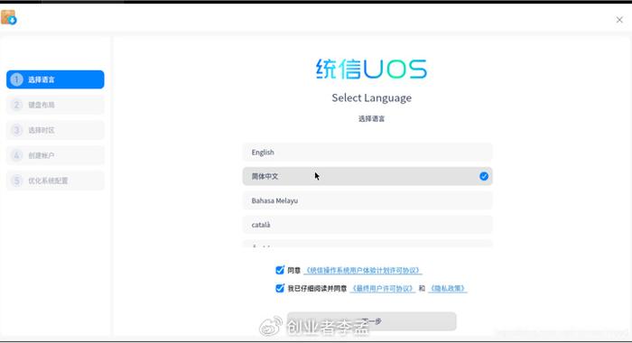Open the 最终用户许可协议 link
Image resolution: width=632 pixels, height=343 pixels.
pos(383,289)
